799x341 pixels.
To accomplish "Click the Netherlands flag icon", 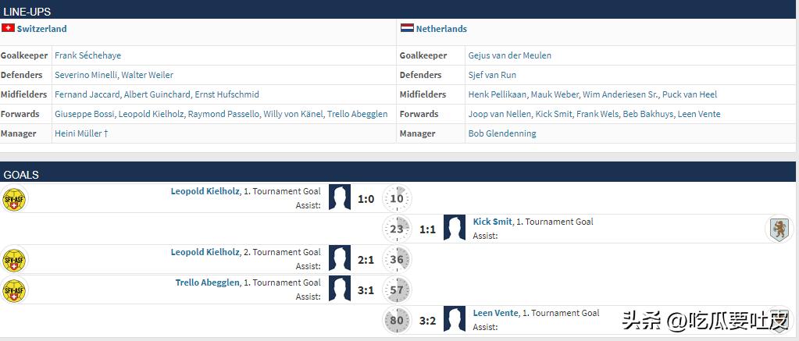I will [407, 28].
